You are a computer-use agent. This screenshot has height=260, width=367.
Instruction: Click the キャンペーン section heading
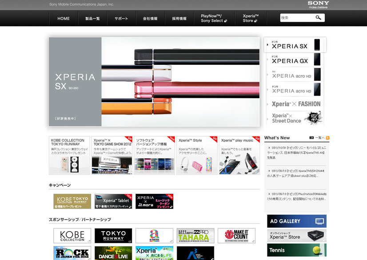tap(60, 185)
